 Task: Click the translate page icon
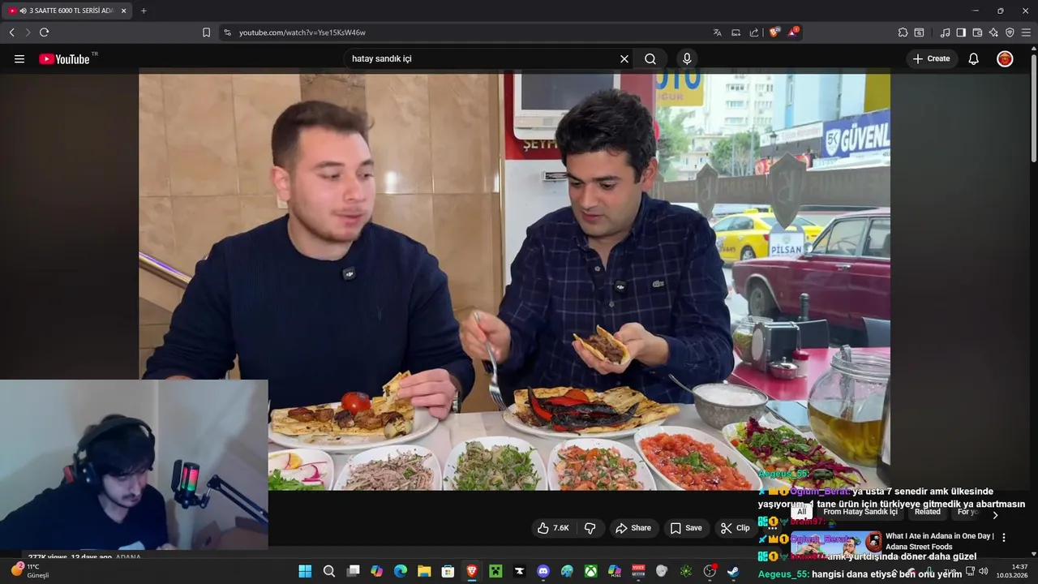pos(717,32)
